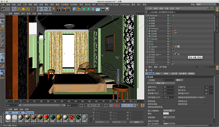The height and width of the screenshot is (127, 219).
Task: Open the 渲染 menu
Action: click(x=52, y=5)
